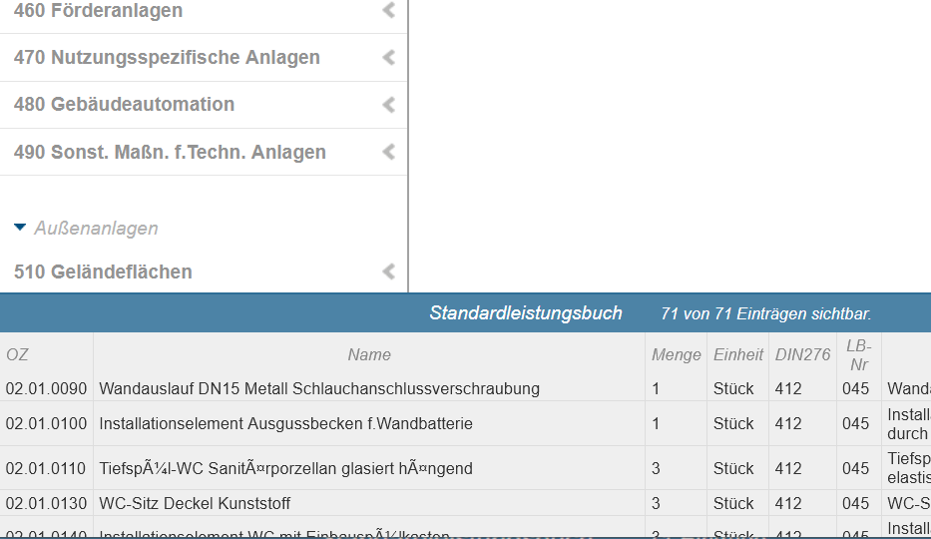Click LB-Nr 045 in row 02.01.0100
The height and width of the screenshot is (539, 931).
click(x=855, y=424)
